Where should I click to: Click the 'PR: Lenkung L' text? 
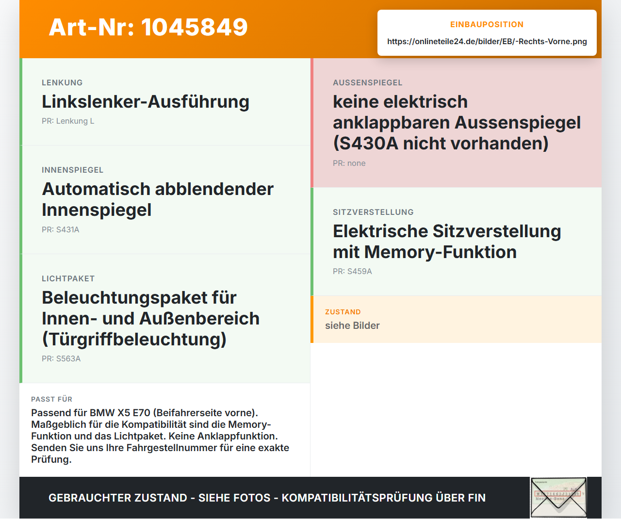pos(68,121)
